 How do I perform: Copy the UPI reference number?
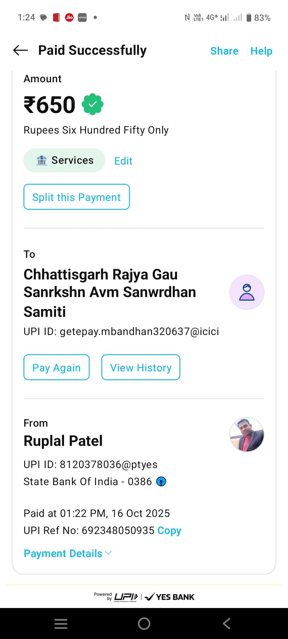point(169,530)
